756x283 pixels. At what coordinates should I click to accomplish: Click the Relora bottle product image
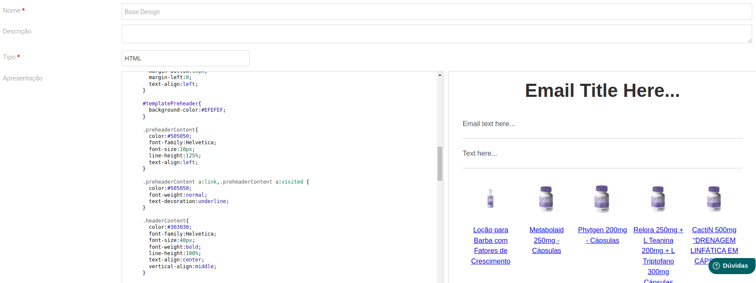pyautogui.click(x=658, y=198)
